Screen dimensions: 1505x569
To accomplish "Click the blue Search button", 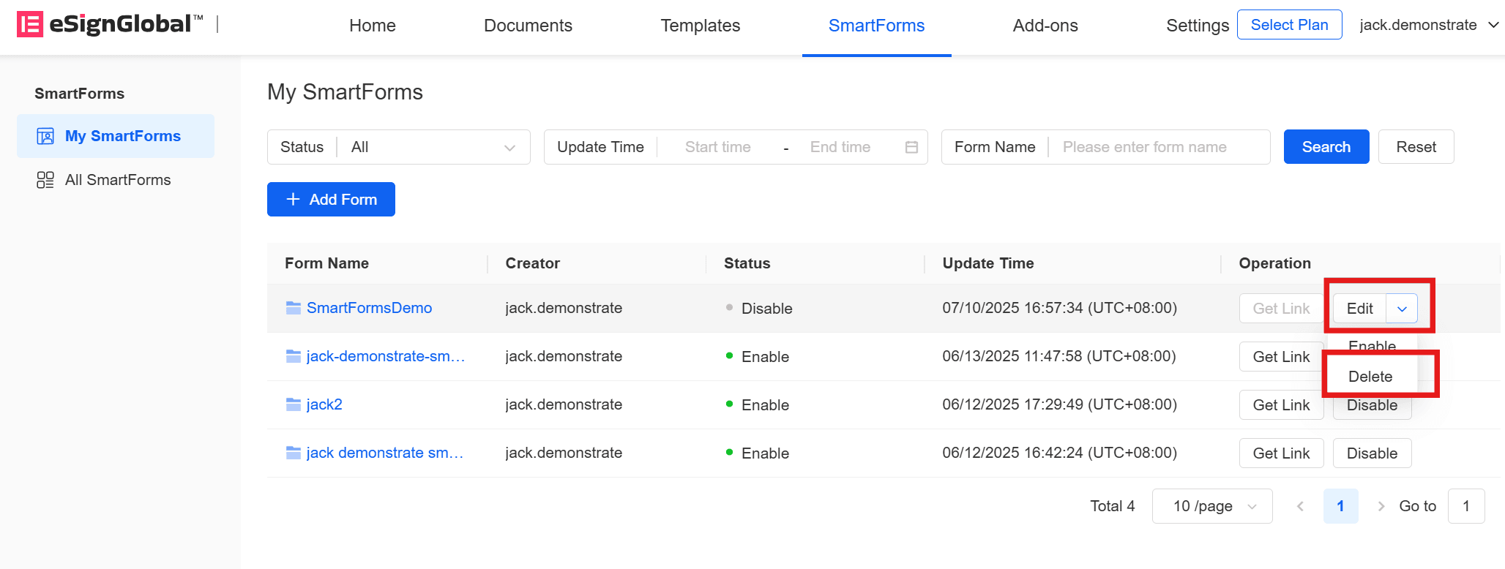I will click(1326, 147).
